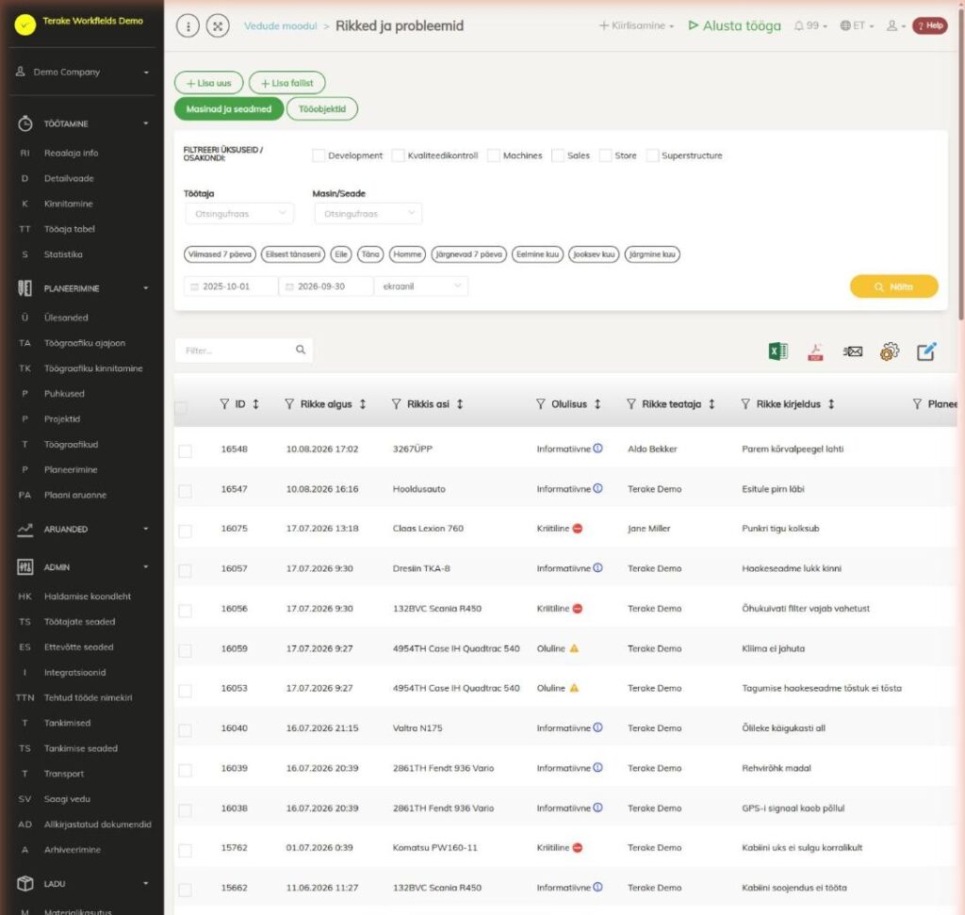Filter the Rikke teataja column funnel
The width and height of the screenshot is (965, 915).
point(630,403)
